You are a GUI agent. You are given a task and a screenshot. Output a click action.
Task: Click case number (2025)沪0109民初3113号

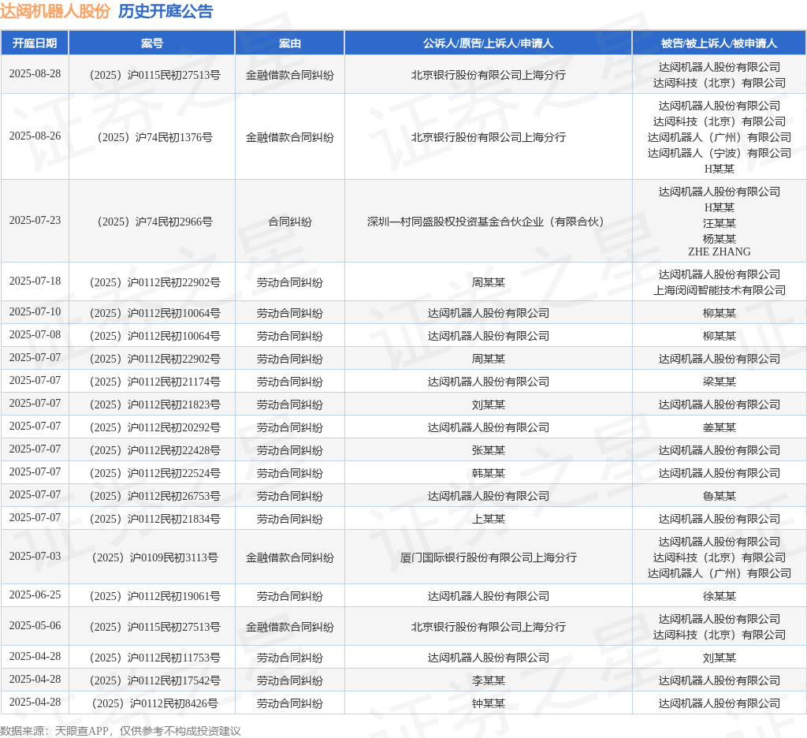(x=155, y=557)
